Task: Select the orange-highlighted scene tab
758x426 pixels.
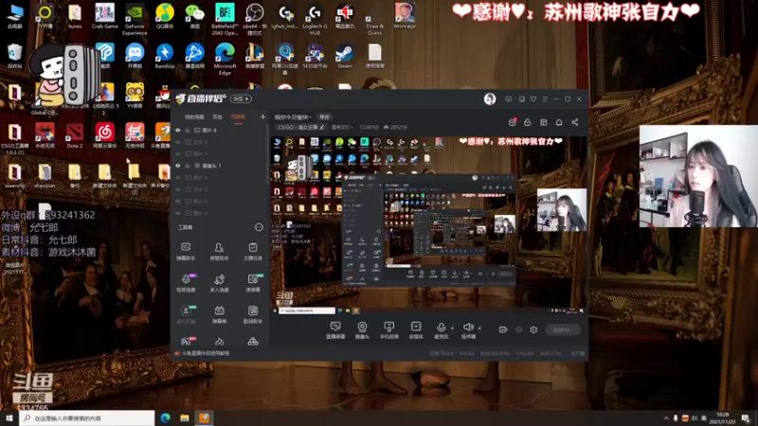Action: (238, 116)
